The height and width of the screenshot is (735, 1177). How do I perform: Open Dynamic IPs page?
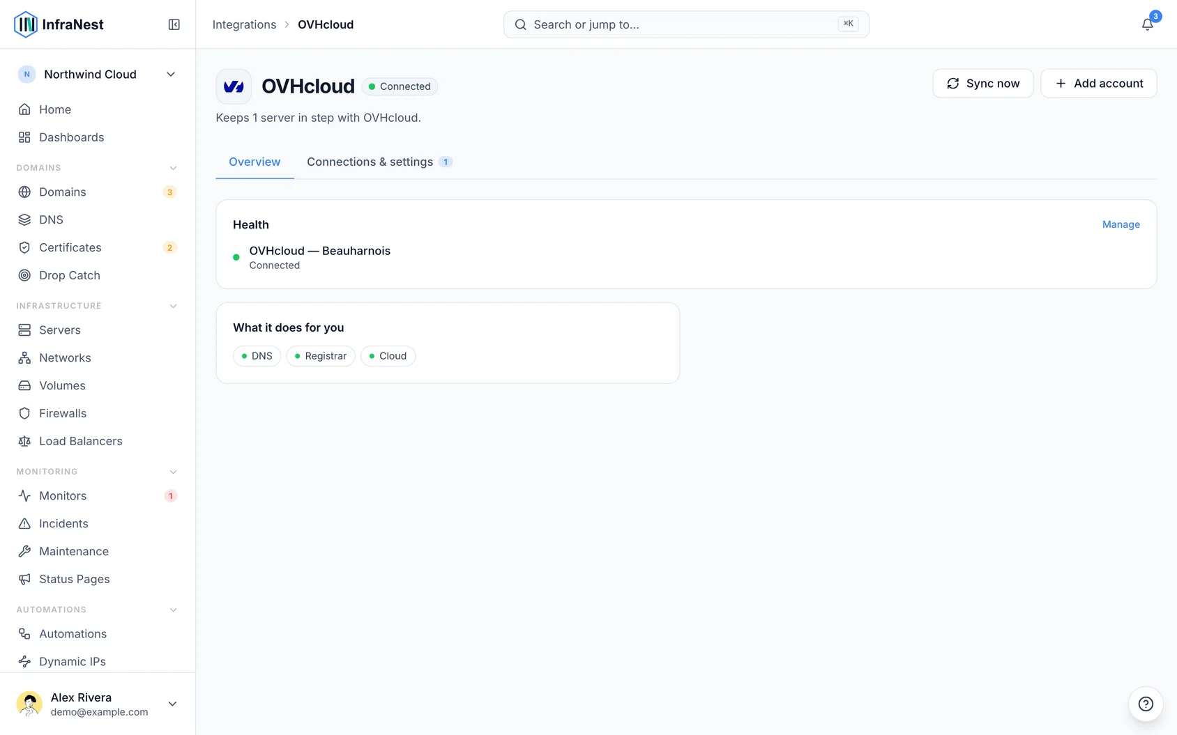tap(98, 661)
